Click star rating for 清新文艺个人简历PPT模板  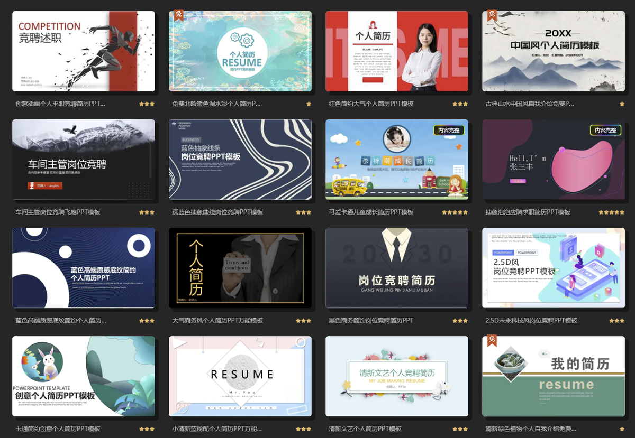pos(460,429)
